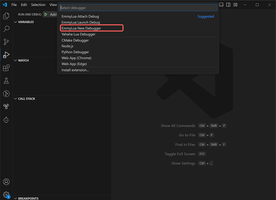Open the Edit menu
Viewport: 276px width, 200px height.
24,5
